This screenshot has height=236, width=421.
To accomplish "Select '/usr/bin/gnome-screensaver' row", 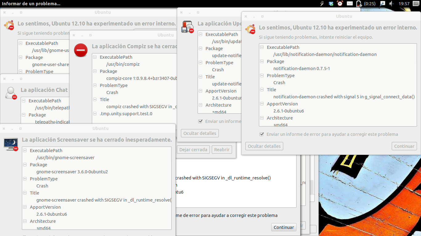I will click(x=65, y=158).
